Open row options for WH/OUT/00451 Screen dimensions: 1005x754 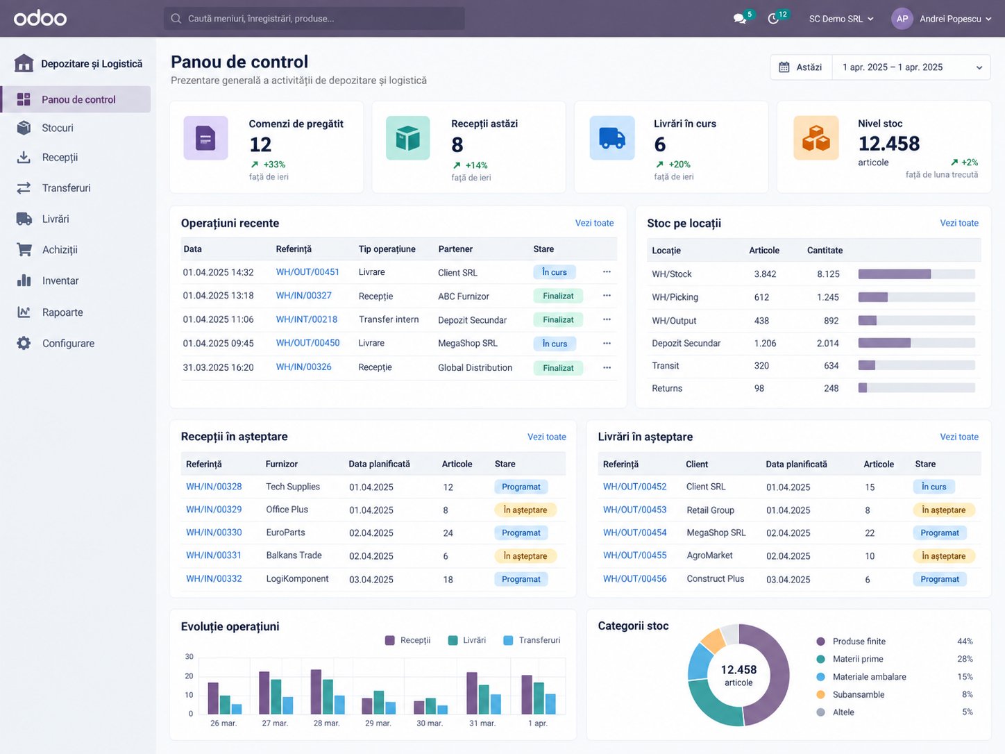(607, 271)
